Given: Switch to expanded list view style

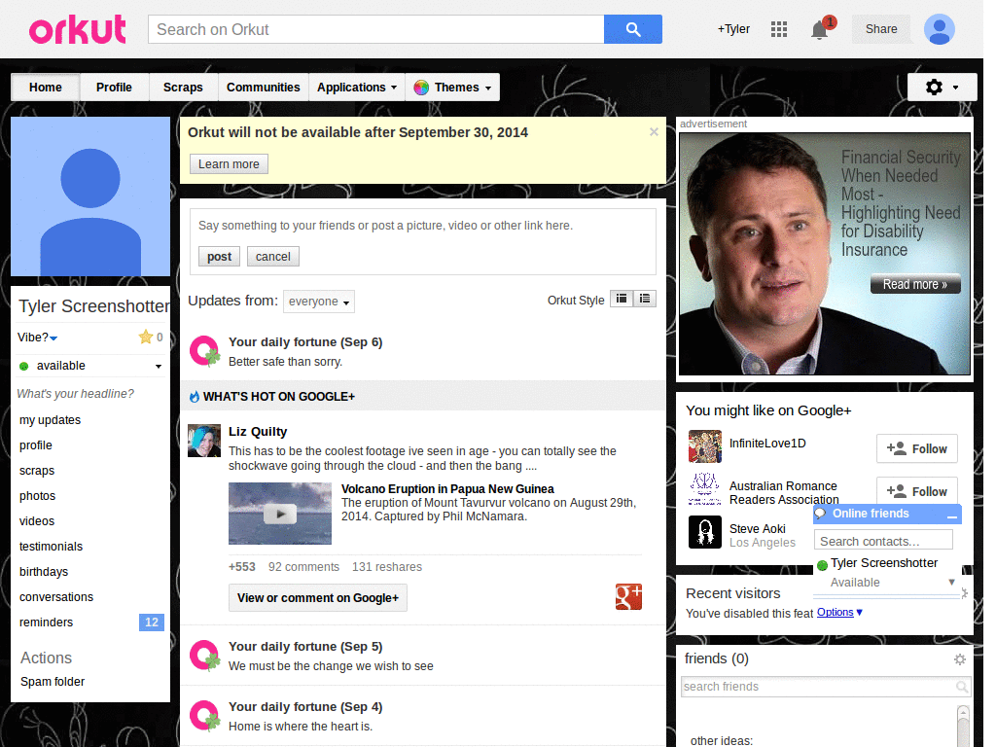Looking at the screenshot, I should pyautogui.click(x=645, y=299).
